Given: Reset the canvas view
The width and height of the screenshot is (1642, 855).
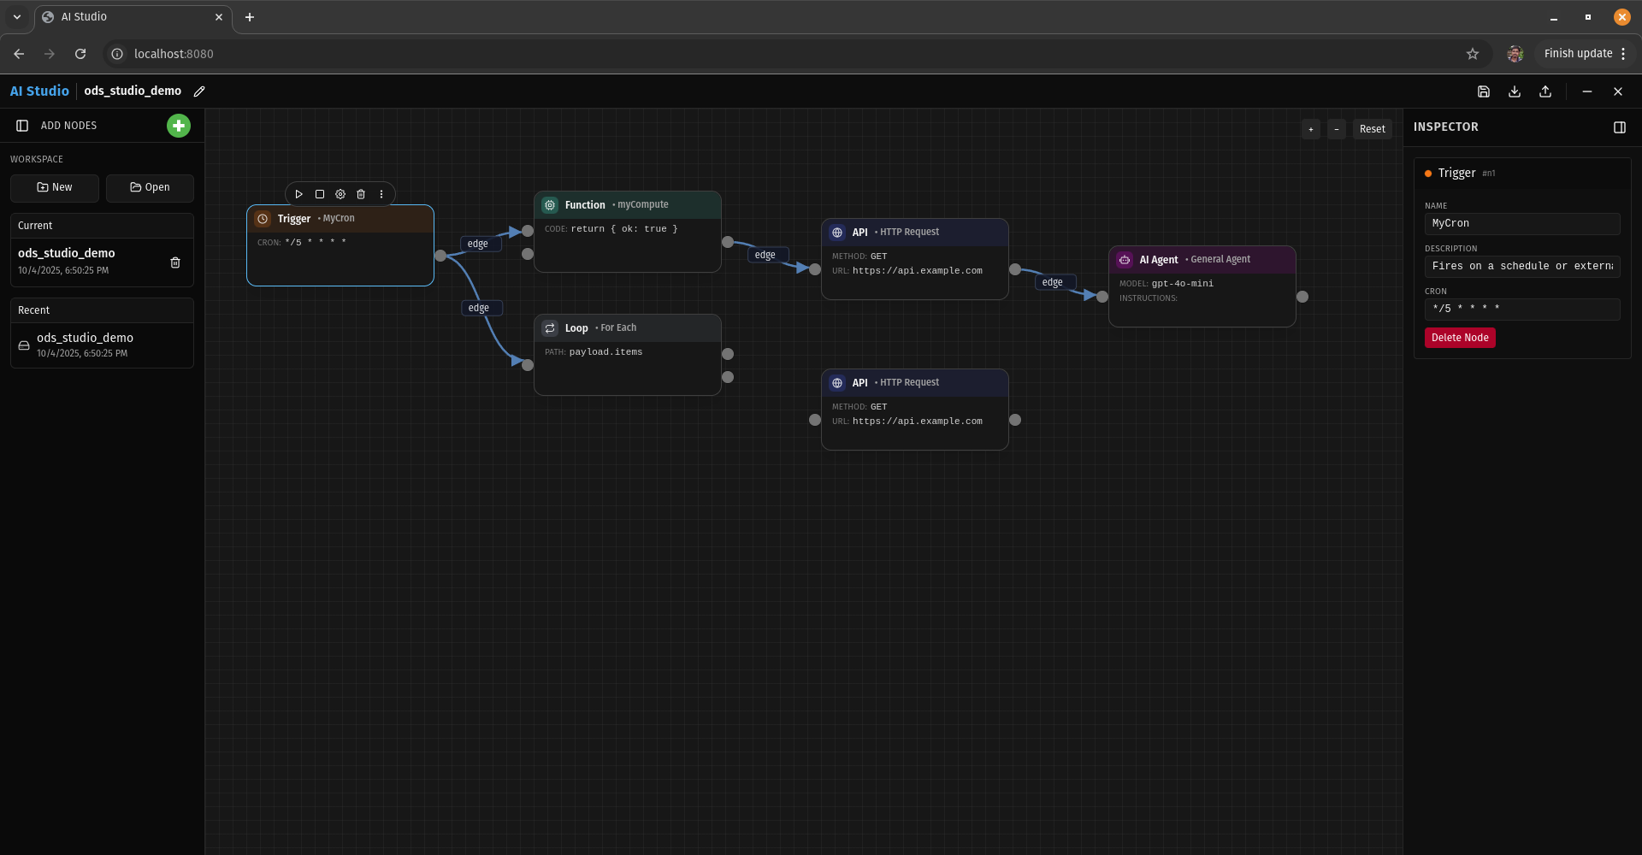Looking at the screenshot, I should (x=1372, y=129).
